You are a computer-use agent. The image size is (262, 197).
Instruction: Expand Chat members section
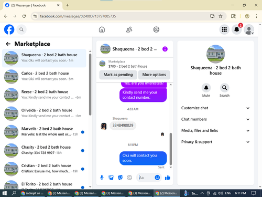pos(215,119)
